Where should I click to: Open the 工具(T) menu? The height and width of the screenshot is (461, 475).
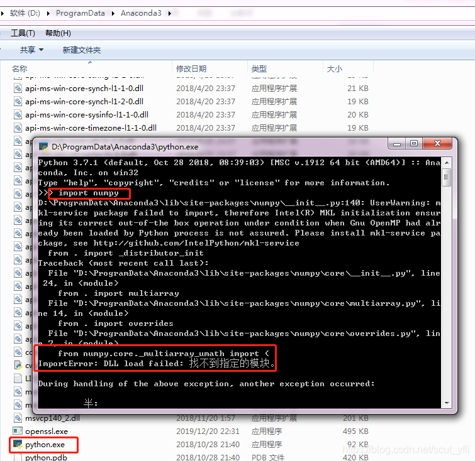(23, 33)
